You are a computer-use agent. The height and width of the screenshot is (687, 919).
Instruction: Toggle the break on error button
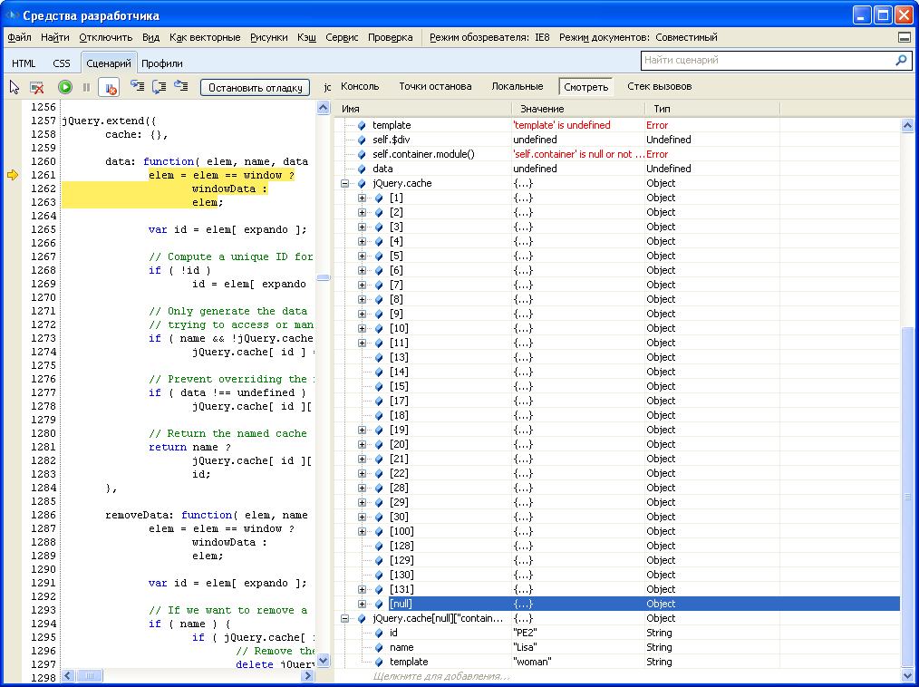click(x=109, y=87)
